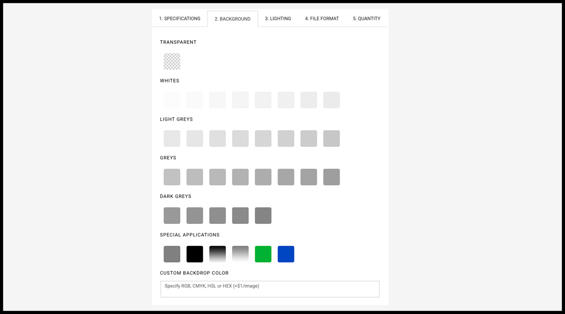
Task: Choose the last swatch in Greys row
Action: tap(331, 177)
